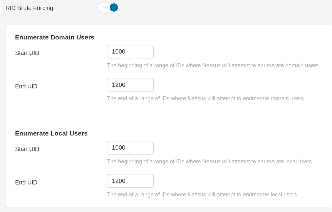The image size is (332, 212).
Task: Toggle the RID Brute Forcing switch off
Action: pos(108,8)
